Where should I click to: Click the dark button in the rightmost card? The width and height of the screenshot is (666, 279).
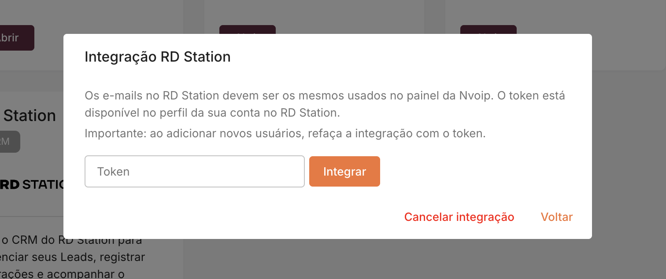488,29
